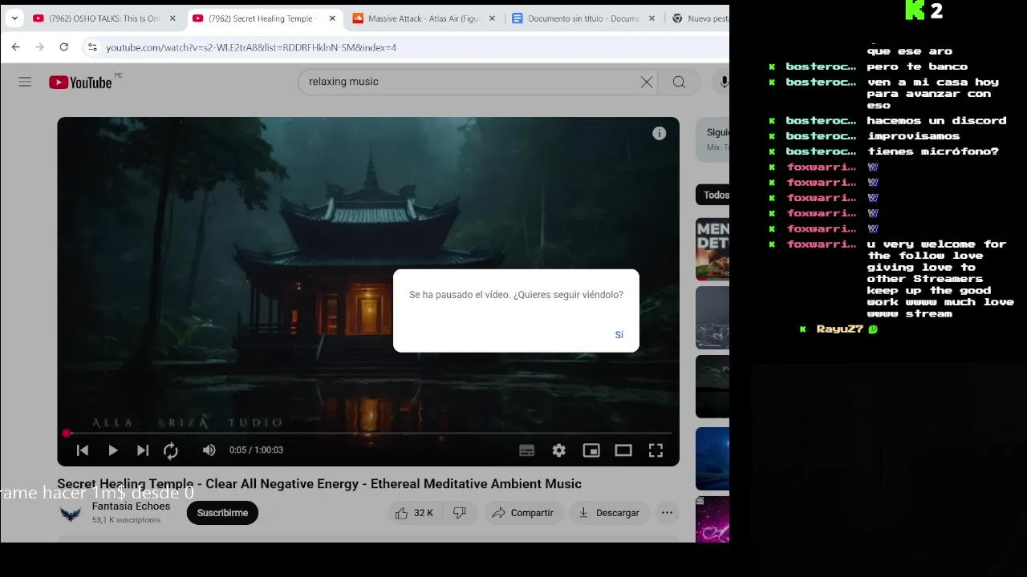This screenshot has width=1027, height=577.
Task: Go to the YouTube home logo
Action: 80,82
